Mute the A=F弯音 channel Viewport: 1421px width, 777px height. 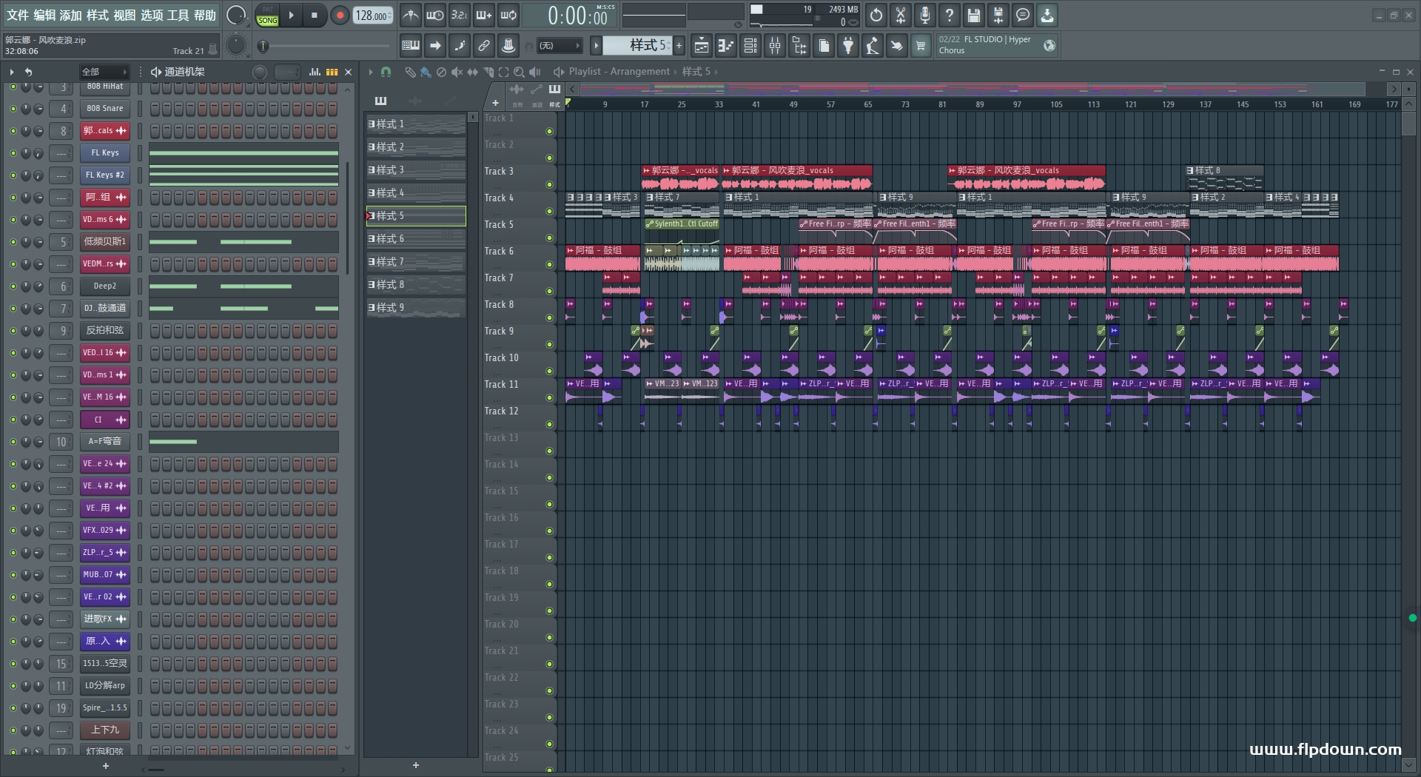(x=13, y=442)
